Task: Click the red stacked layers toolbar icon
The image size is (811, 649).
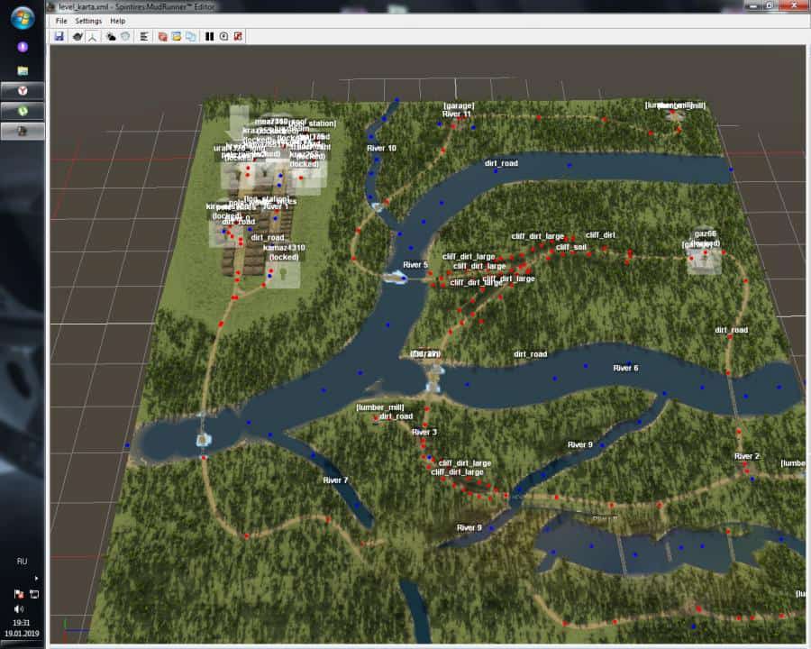Action: pyautogui.click(x=162, y=36)
